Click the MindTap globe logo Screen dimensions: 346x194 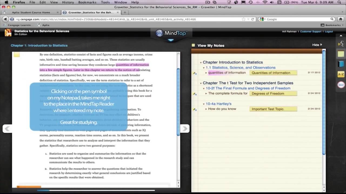159,33
